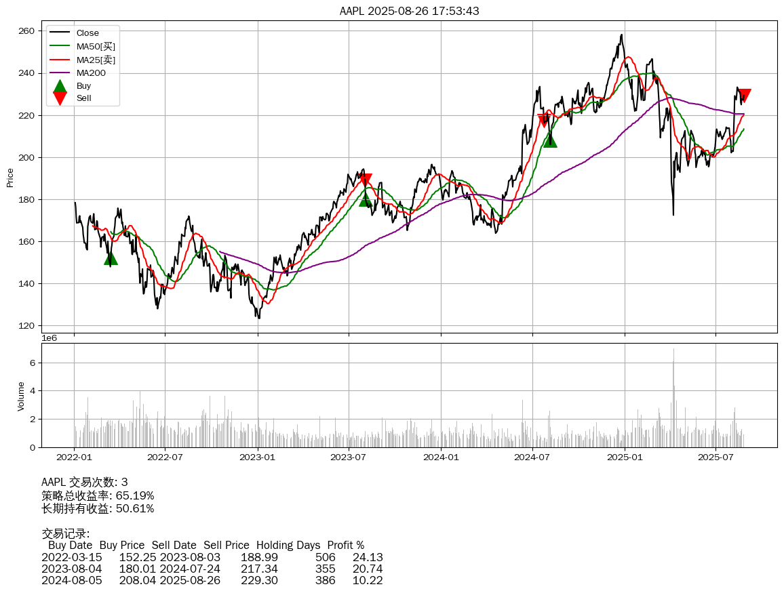This screenshot has height=593, width=784.
Task: Click the trade row with buy date 2024-08-05
Action: click(212, 581)
